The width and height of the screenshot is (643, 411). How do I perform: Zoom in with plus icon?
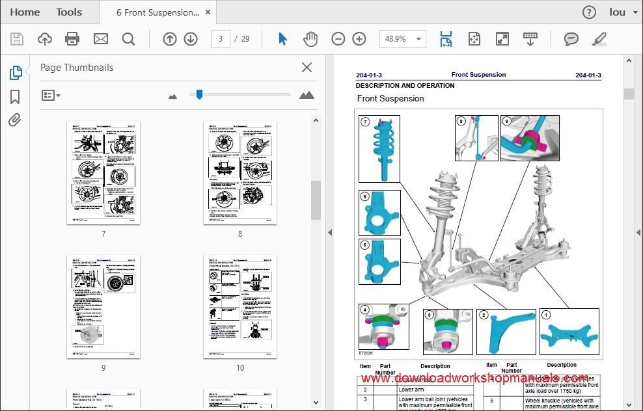tap(359, 39)
